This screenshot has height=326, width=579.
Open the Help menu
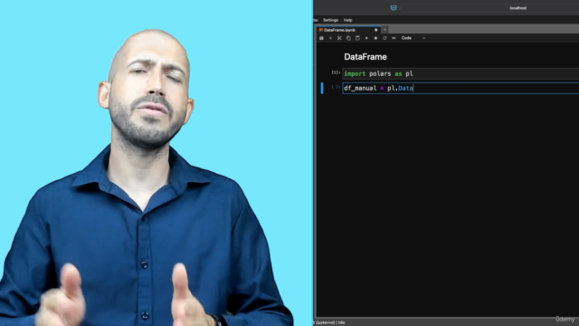click(x=347, y=20)
